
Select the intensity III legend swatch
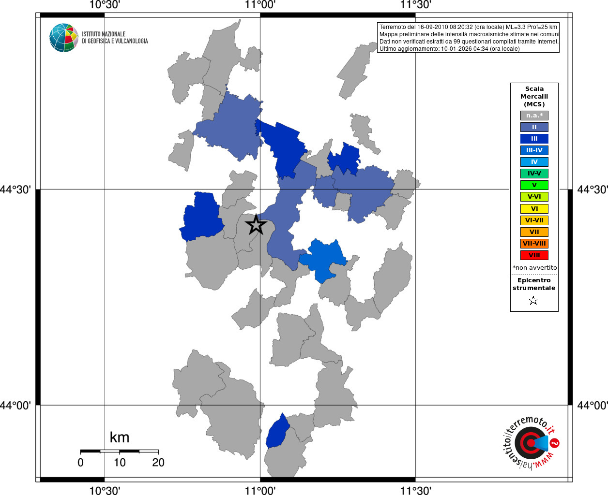click(x=534, y=139)
